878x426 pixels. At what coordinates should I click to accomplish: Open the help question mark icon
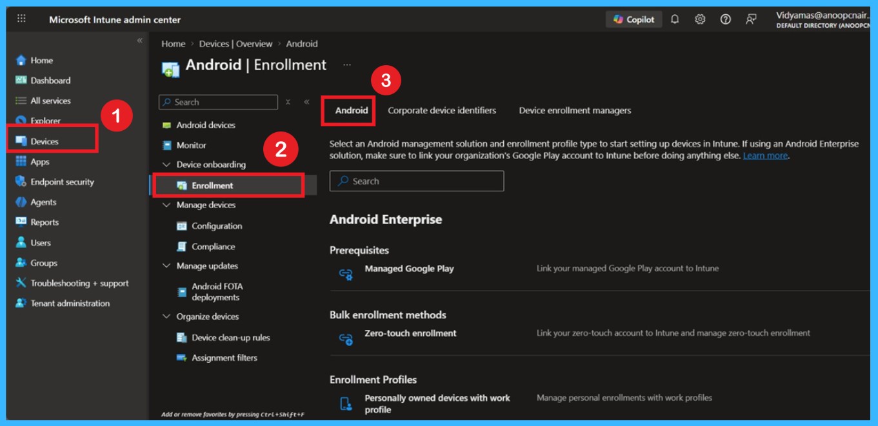click(x=725, y=19)
